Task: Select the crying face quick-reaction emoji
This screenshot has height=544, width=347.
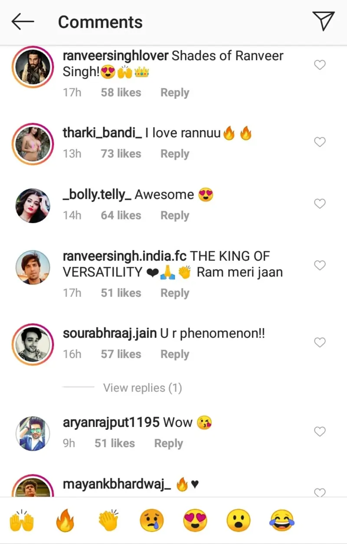Action: tap(151, 521)
